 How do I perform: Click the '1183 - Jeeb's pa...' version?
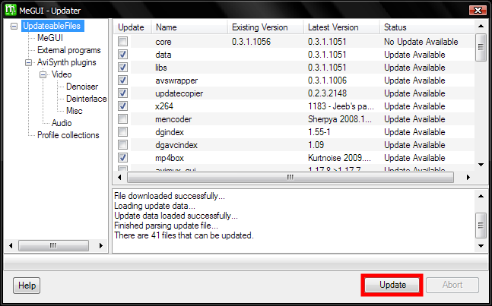click(x=341, y=106)
